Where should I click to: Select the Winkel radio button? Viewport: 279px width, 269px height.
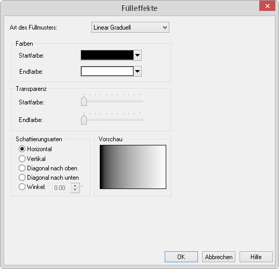(x=22, y=187)
